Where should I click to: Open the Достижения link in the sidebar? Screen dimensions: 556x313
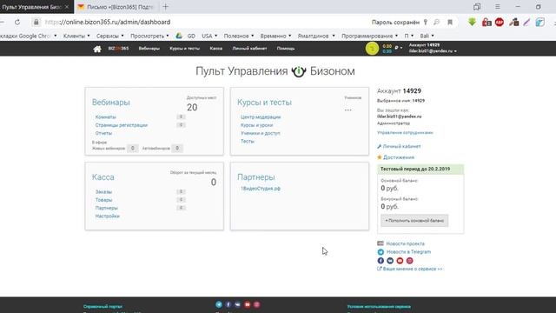pos(399,157)
